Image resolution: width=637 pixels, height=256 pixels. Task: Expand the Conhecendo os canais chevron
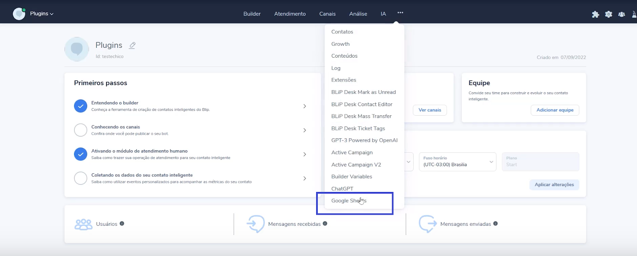(305, 130)
